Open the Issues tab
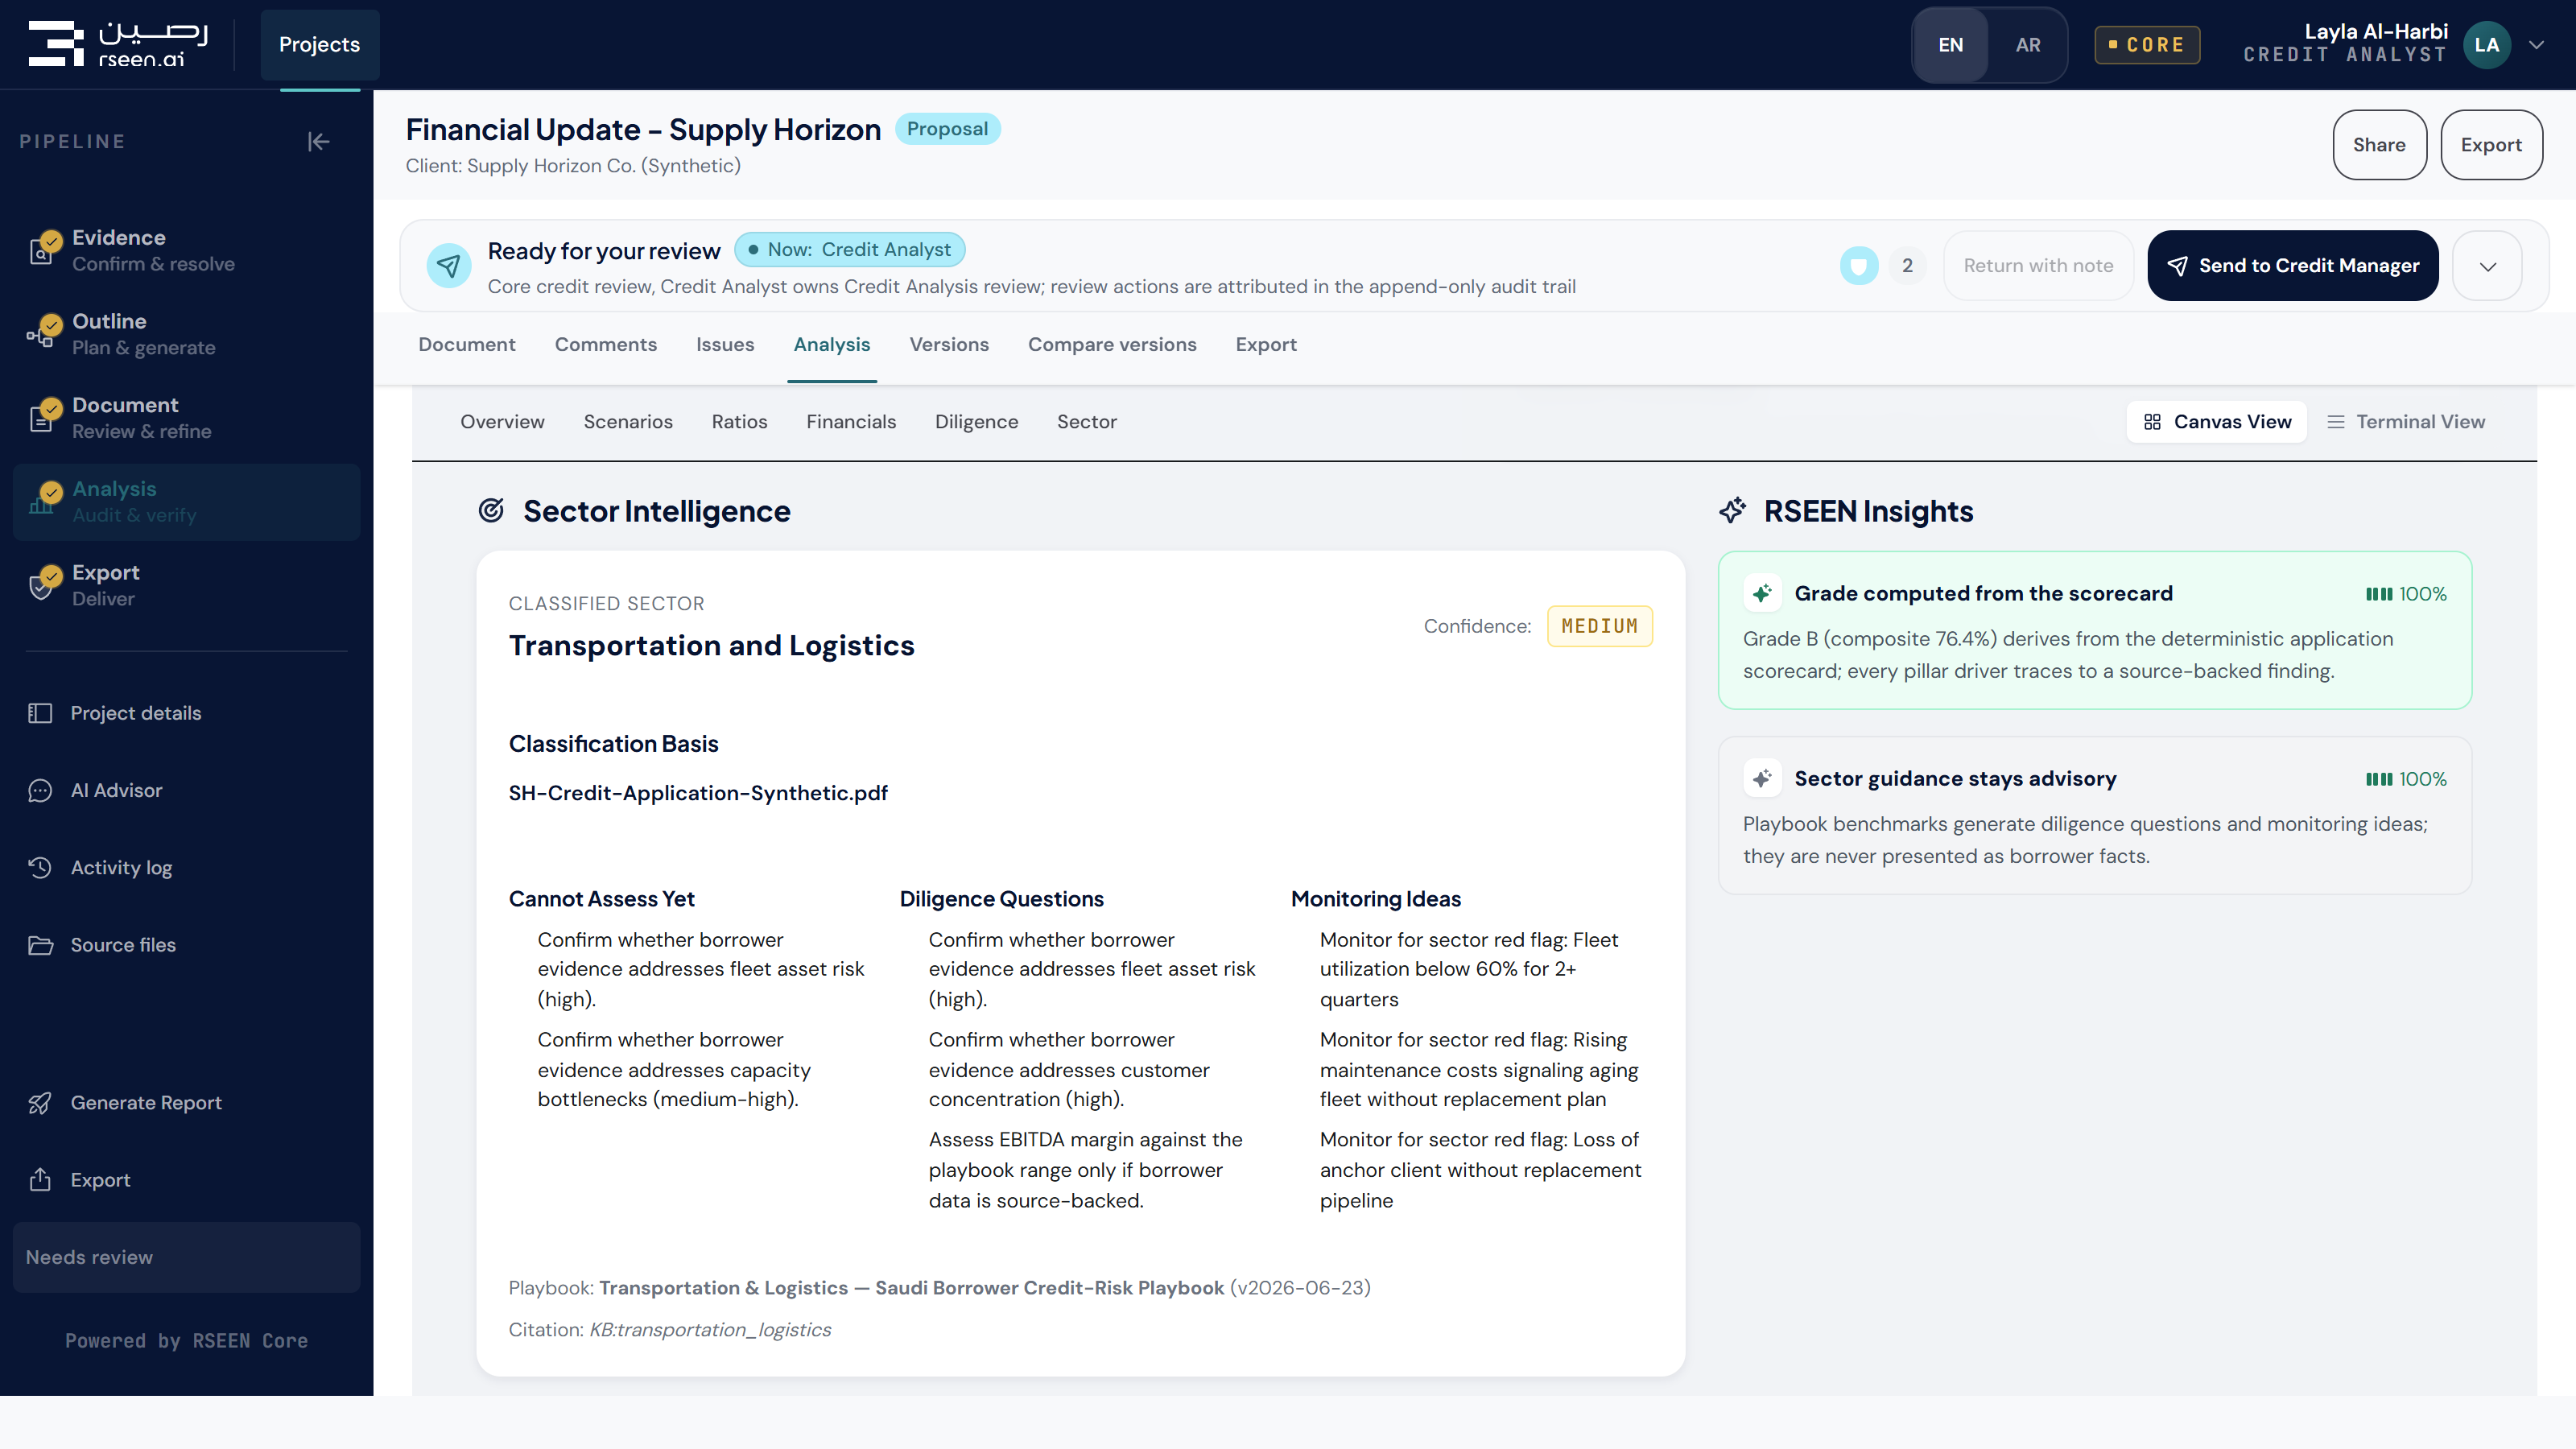Image resolution: width=2576 pixels, height=1449 pixels. (725, 344)
